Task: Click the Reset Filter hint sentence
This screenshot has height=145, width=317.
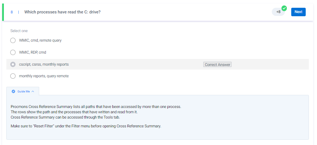Action: [86, 126]
